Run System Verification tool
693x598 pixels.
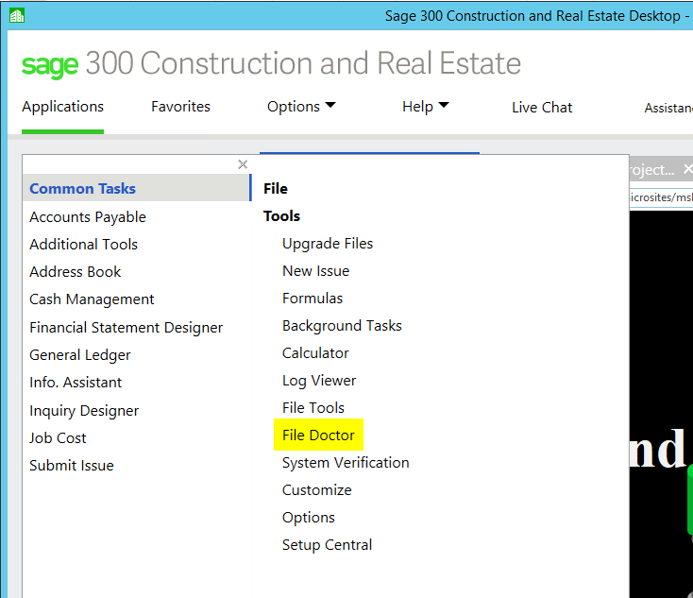pyautogui.click(x=346, y=463)
